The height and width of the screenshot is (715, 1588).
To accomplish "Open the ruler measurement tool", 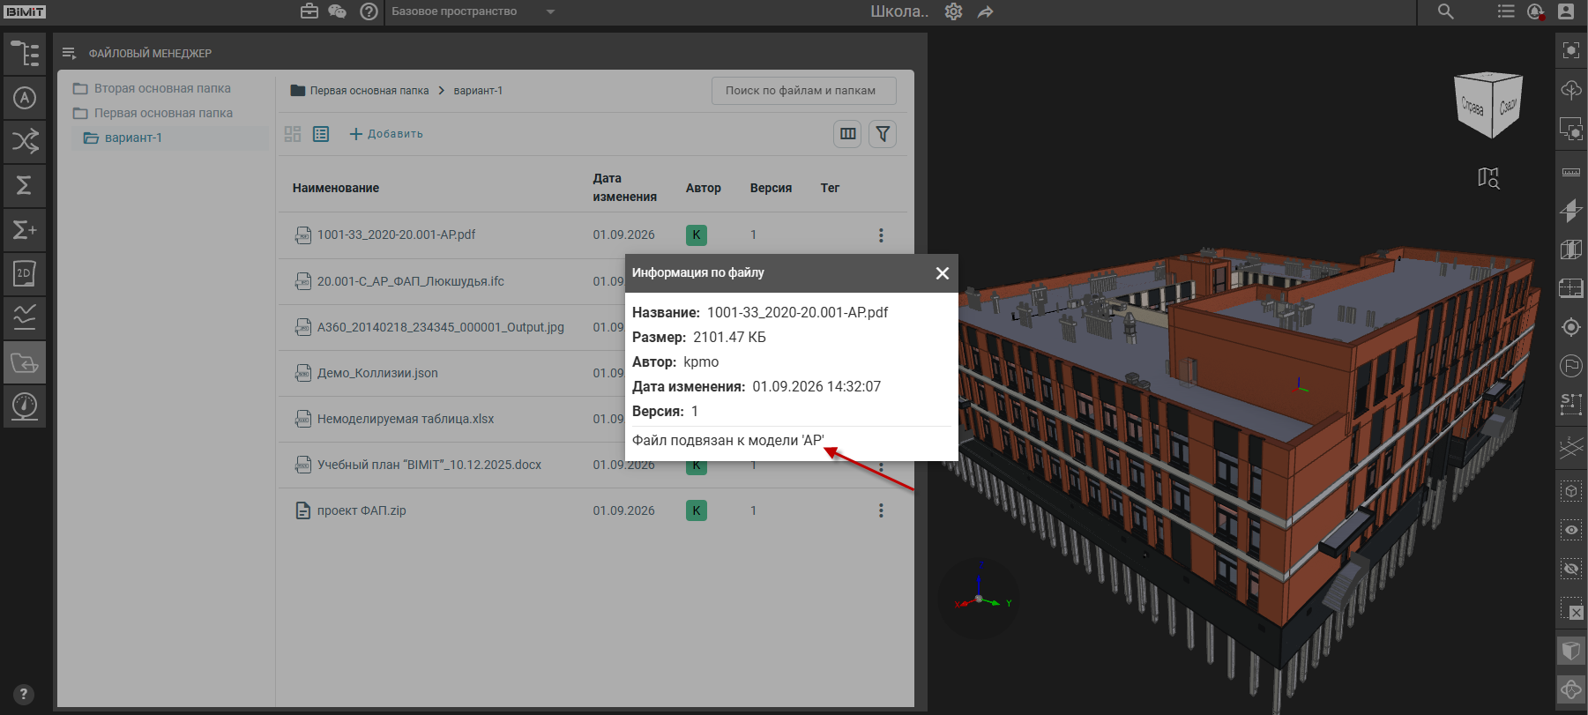I will coord(1571,172).
